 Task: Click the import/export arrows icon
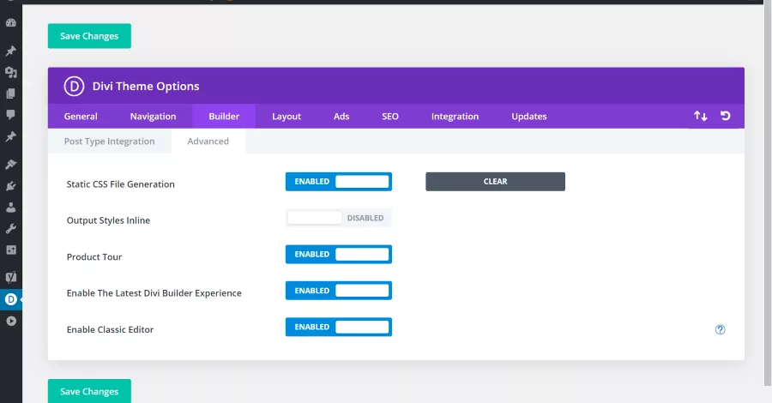pos(701,116)
